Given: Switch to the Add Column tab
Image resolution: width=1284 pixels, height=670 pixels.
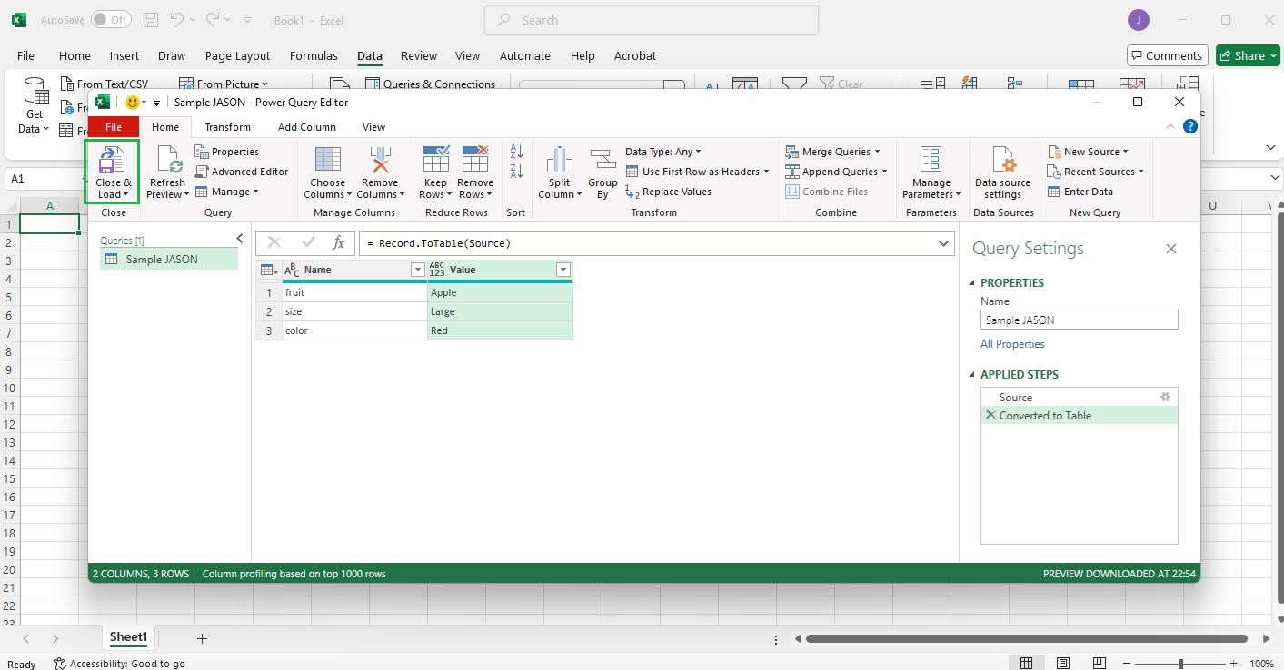Looking at the screenshot, I should (x=307, y=127).
